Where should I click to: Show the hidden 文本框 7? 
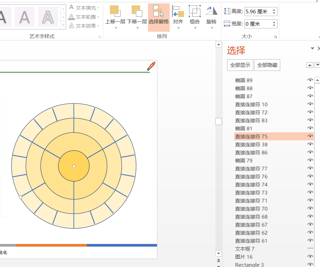(310, 248)
